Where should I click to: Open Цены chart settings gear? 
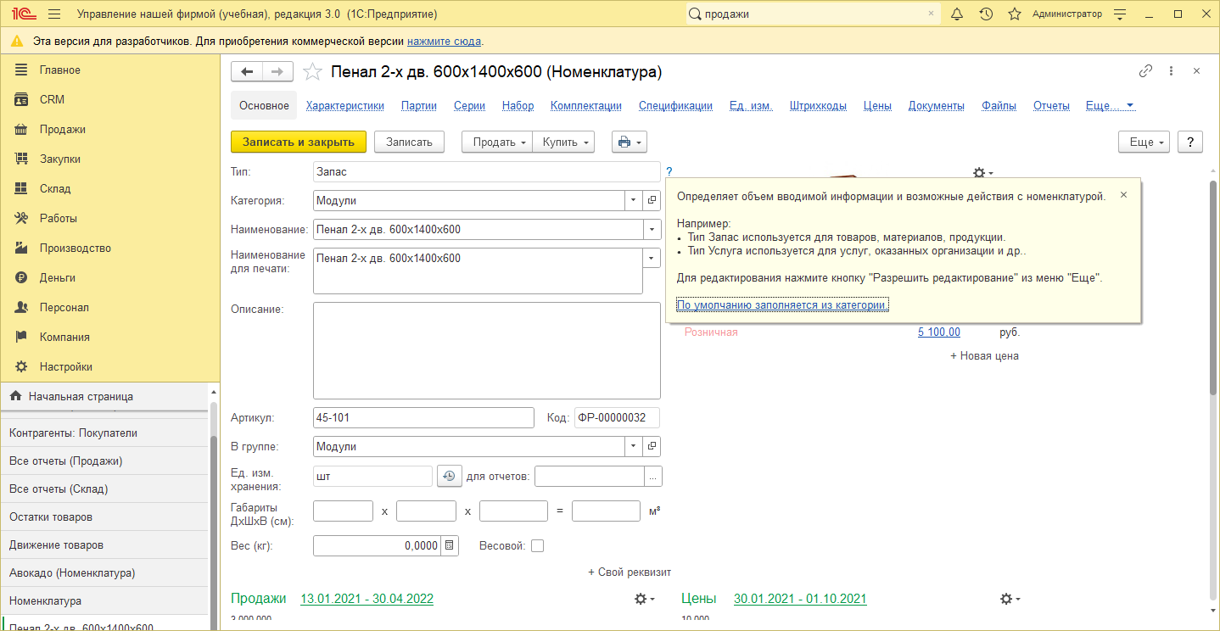tap(1010, 599)
